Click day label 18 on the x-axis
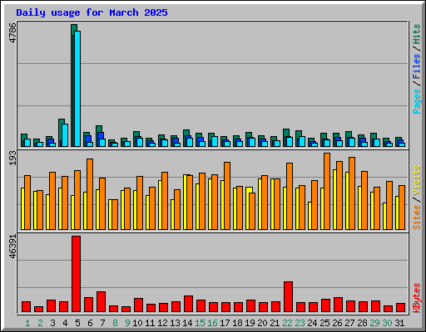Screen dimensions: 426x332 (x=237, y=323)
